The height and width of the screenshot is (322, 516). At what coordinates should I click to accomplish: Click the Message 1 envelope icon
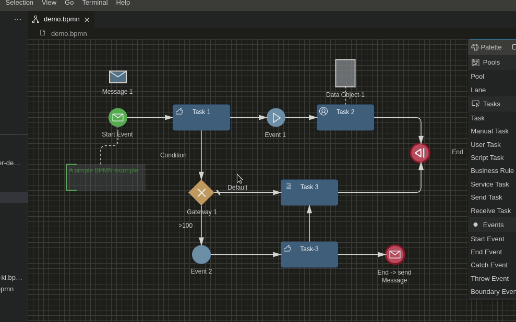point(117,77)
